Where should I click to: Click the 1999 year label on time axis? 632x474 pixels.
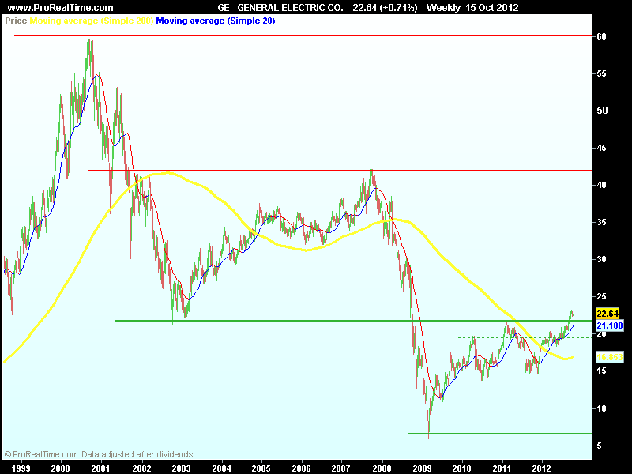[x=21, y=468]
